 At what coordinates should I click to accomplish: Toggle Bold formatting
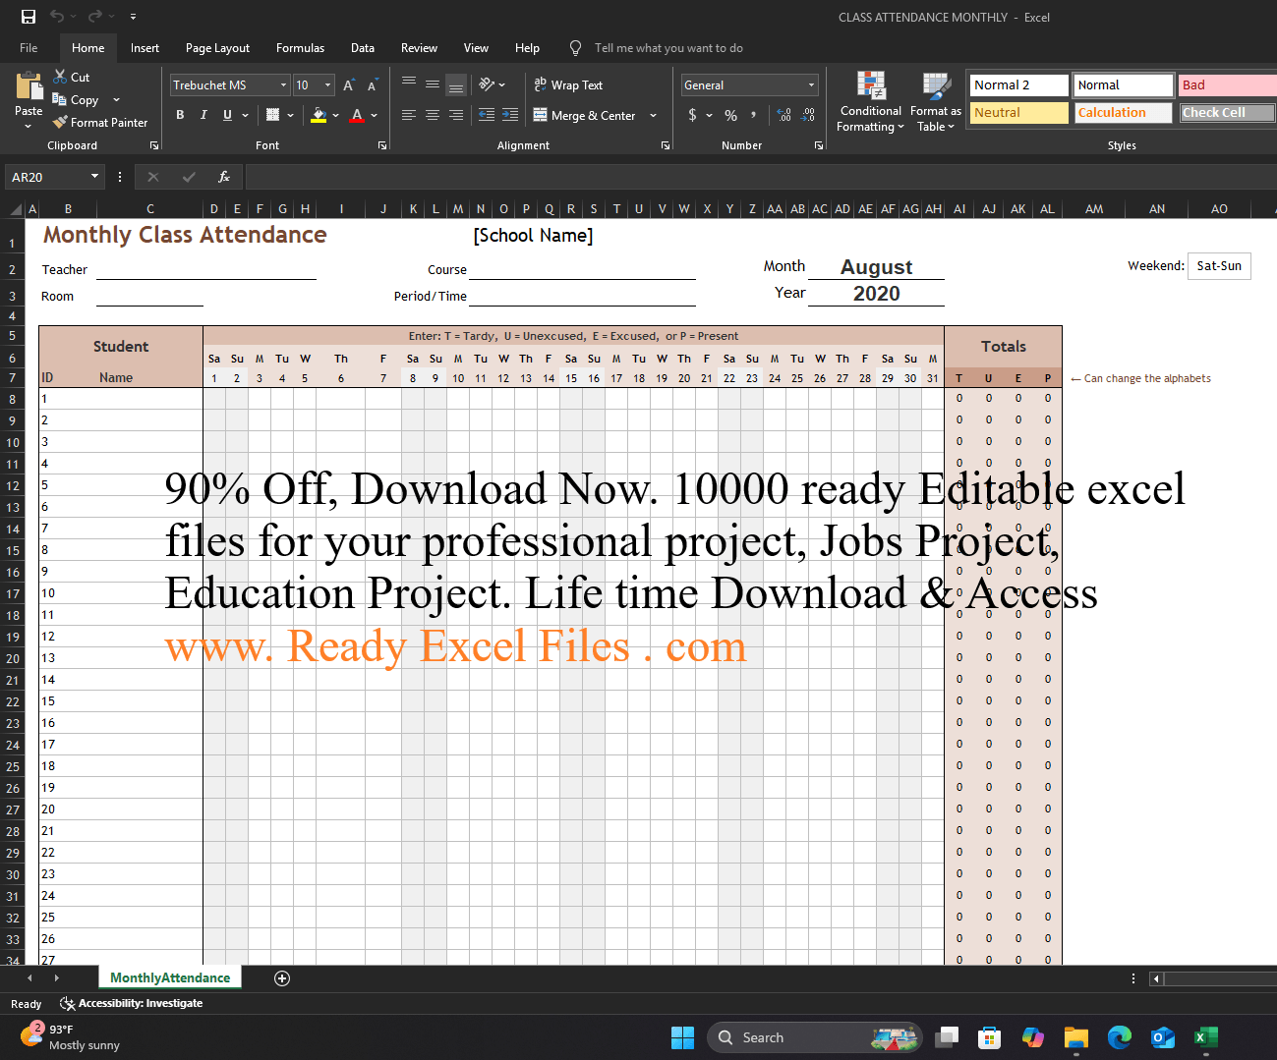pyautogui.click(x=180, y=115)
